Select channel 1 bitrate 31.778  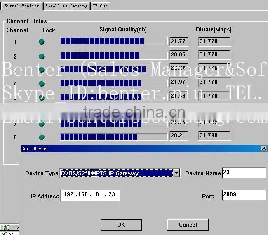tap(215, 42)
